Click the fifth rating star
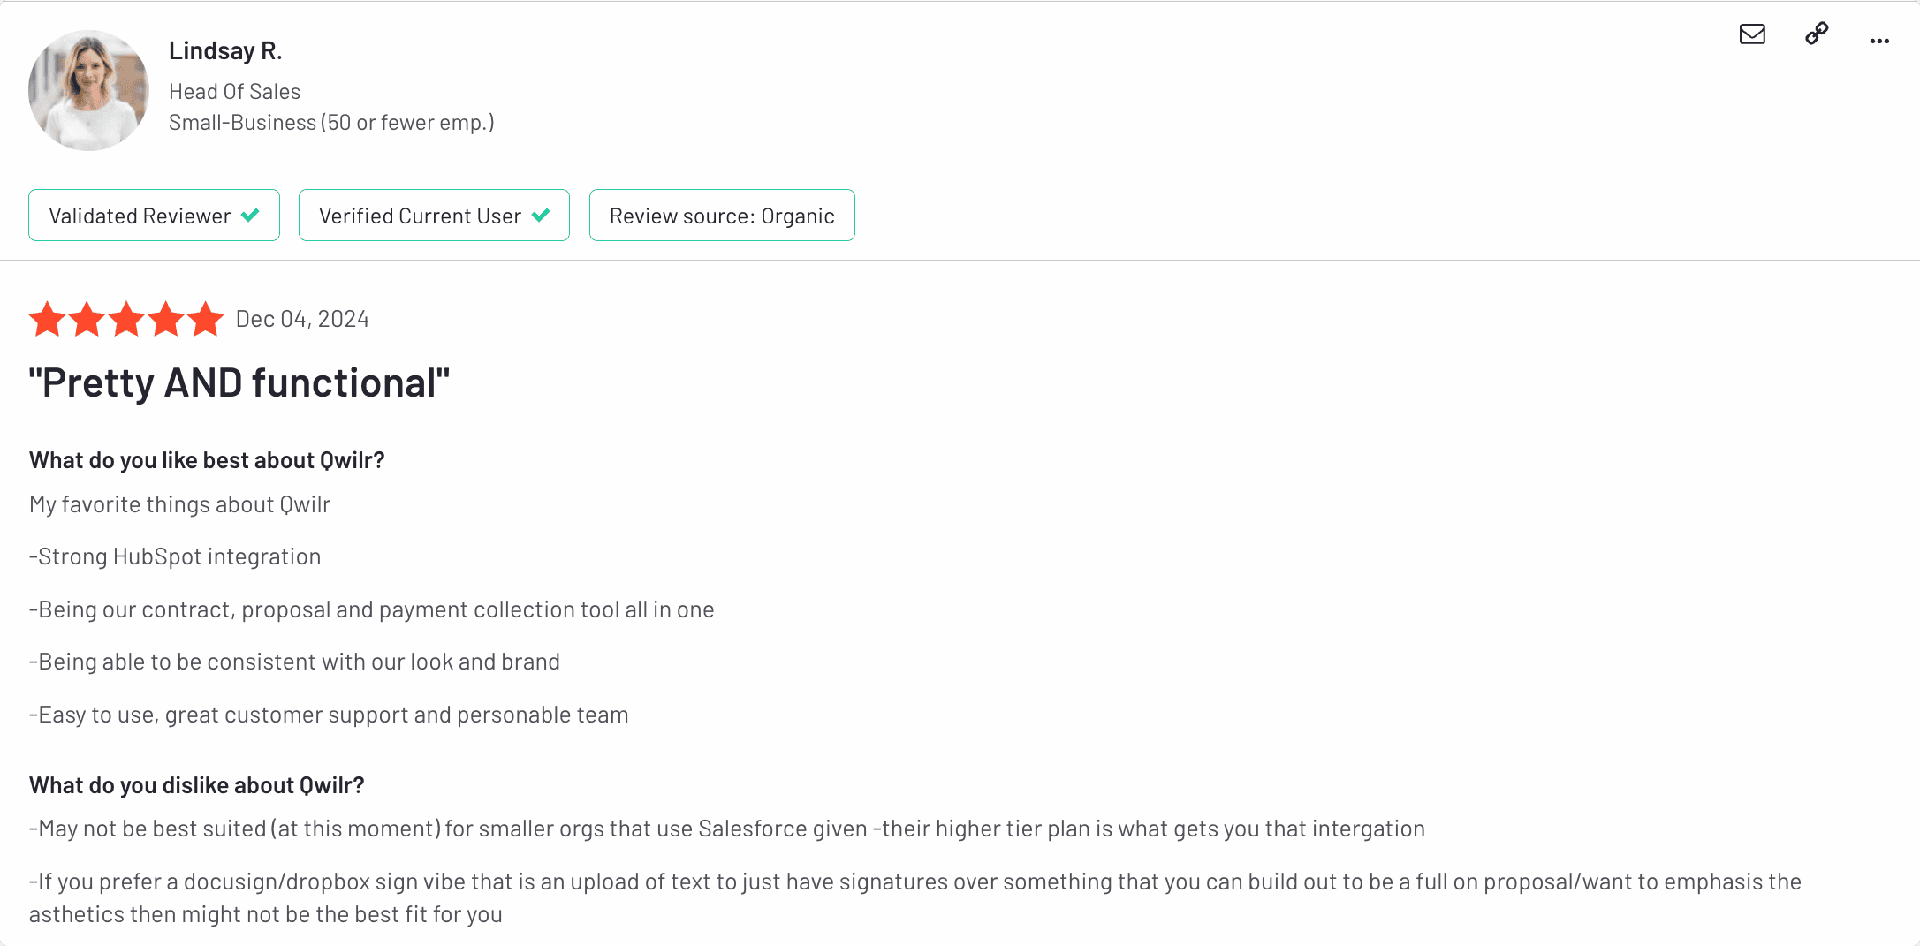 click(206, 319)
